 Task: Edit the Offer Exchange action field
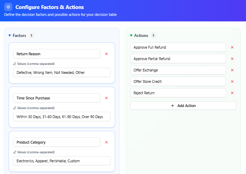(178, 70)
